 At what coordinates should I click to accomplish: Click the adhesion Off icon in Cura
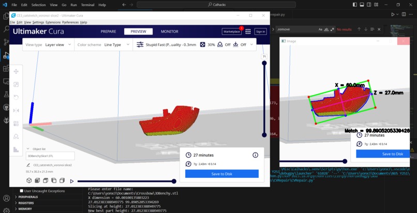[235, 44]
